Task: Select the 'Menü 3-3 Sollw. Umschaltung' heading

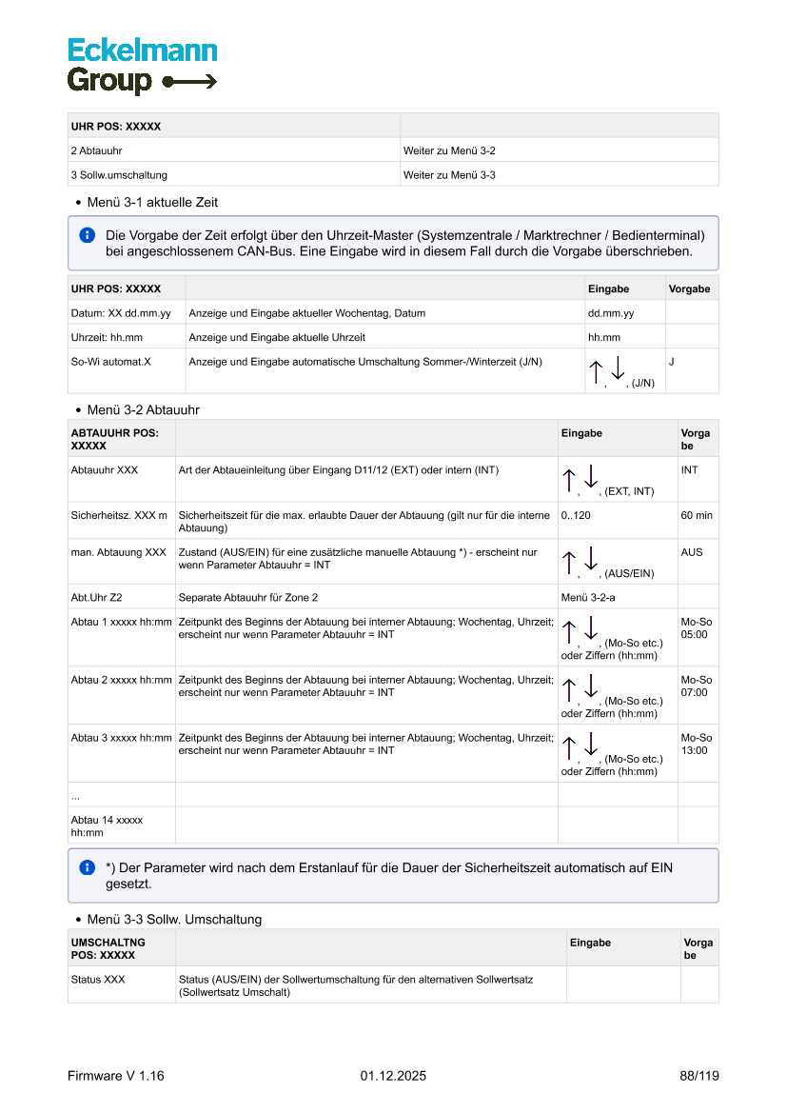Action: pos(174,919)
